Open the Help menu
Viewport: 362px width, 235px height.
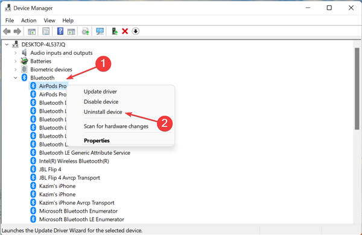[68, 20]
